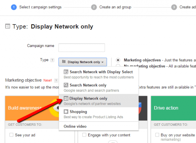The image size is (196, 143).
Task: Open the help icon next to Type label
Action: [52, 60]
